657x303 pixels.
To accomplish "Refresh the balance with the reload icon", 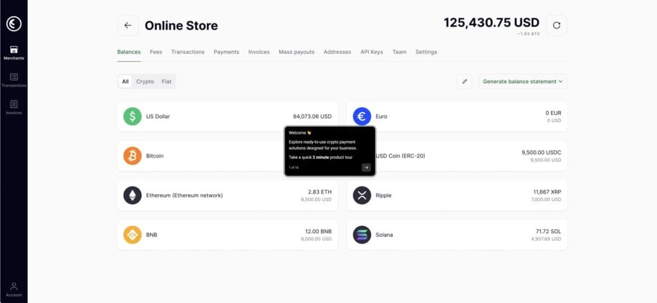I will tap(556, 26).
